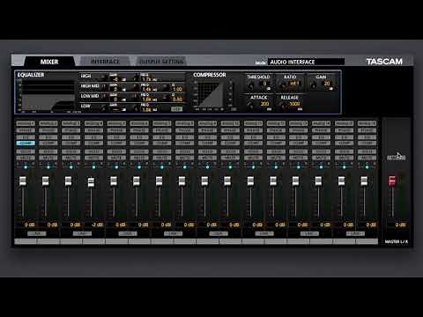The image size is (423, 317).
Task: Click the HIGH band frequency knob
Action: 136,77
